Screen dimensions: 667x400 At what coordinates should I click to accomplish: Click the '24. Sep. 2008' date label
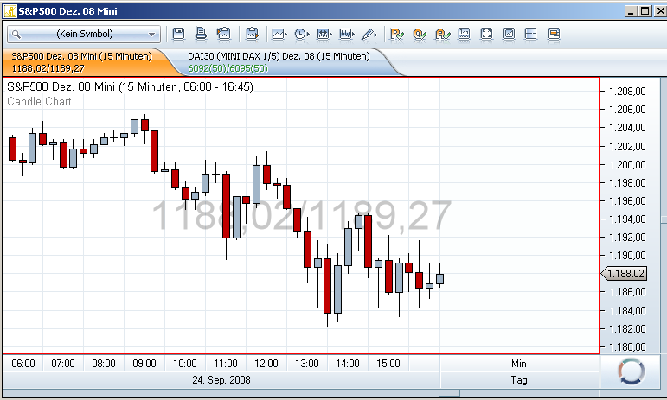pos(221,379)
